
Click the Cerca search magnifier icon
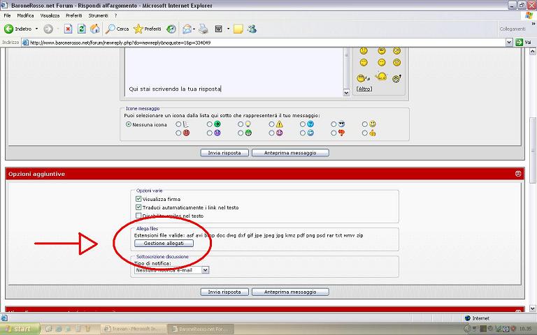(x=111, y=29)
